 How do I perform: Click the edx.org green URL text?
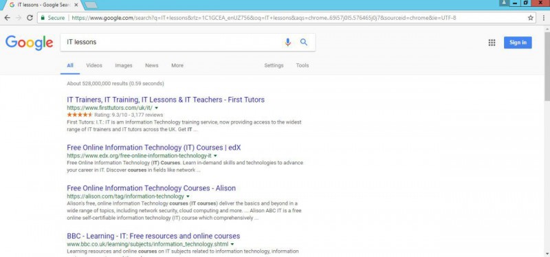click(x=139, y=156)
